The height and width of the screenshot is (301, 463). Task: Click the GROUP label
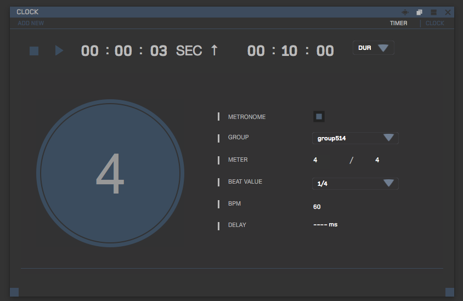tap(238, 137)
